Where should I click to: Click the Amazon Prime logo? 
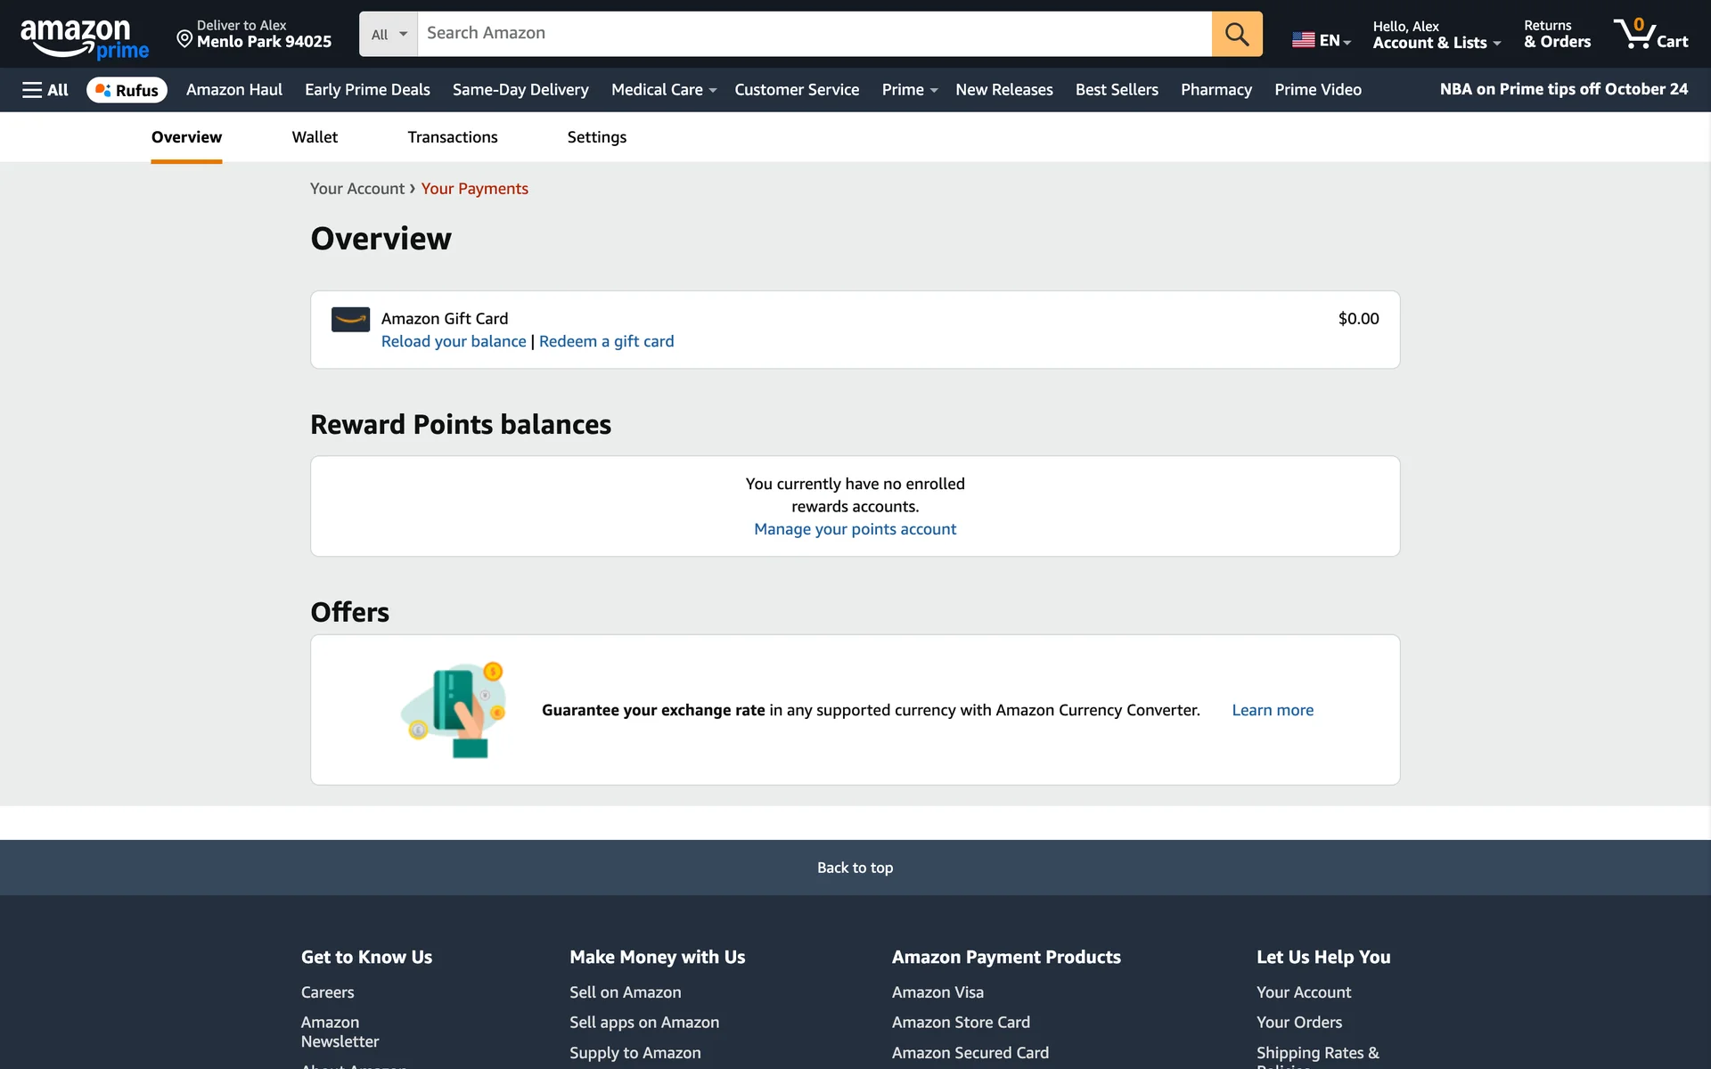(84, 38)
